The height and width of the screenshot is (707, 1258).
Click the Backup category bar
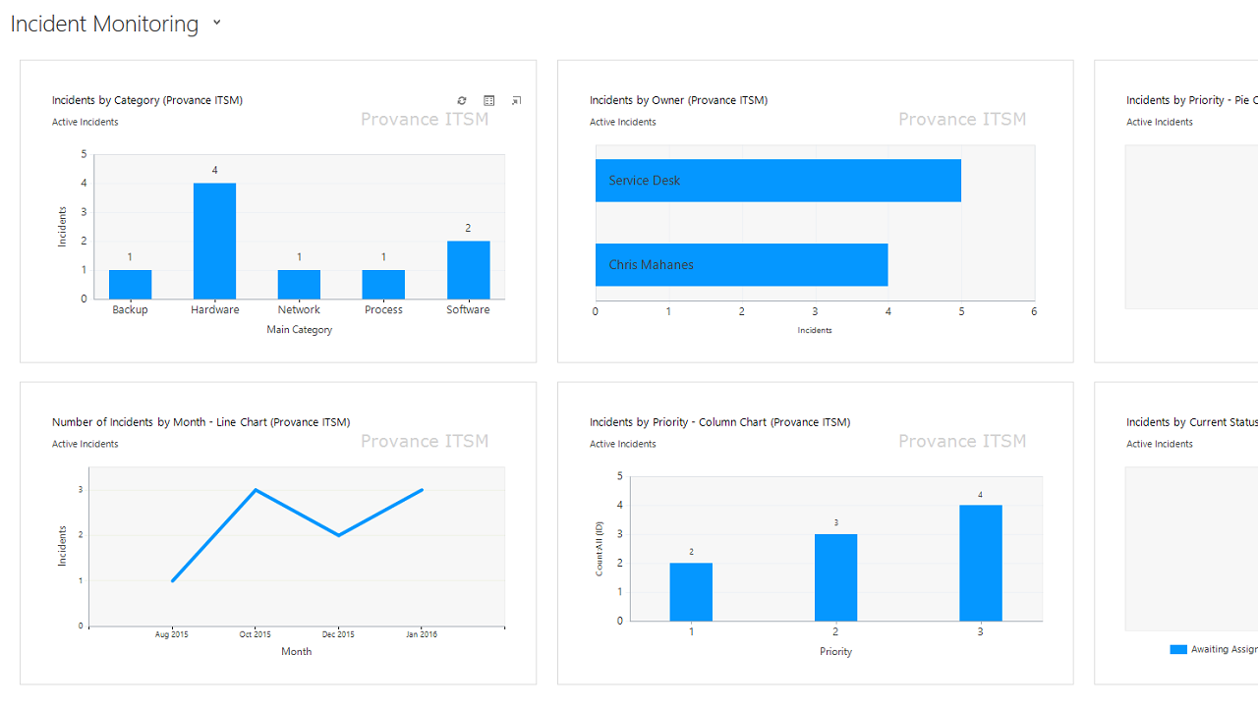129,283
